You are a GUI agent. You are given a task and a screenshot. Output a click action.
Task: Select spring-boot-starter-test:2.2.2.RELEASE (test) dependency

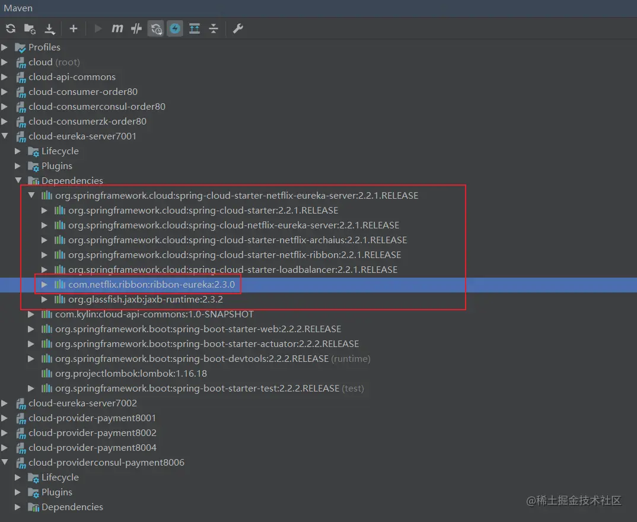[209, 389]
